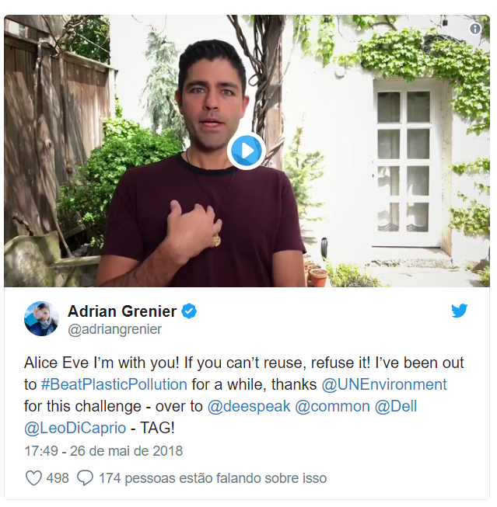Play the embedded tweet video
Screen dimensions: 497x507
[247, 151]
